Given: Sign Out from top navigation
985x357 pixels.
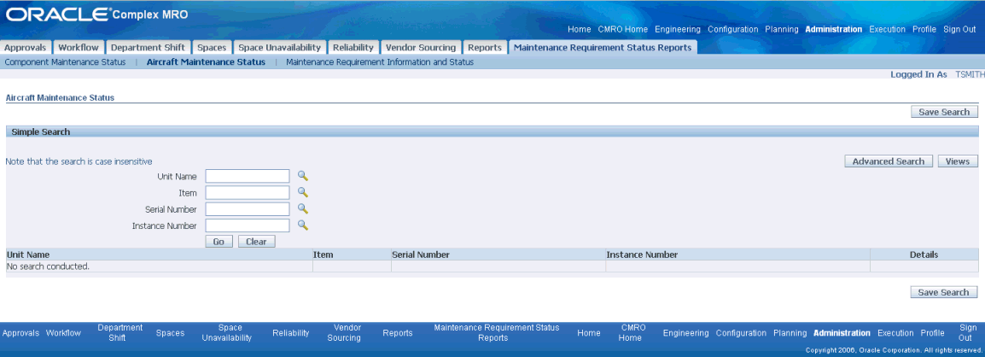Looking at the screenshot, I should pyautogui.click(x=959, y=30).
